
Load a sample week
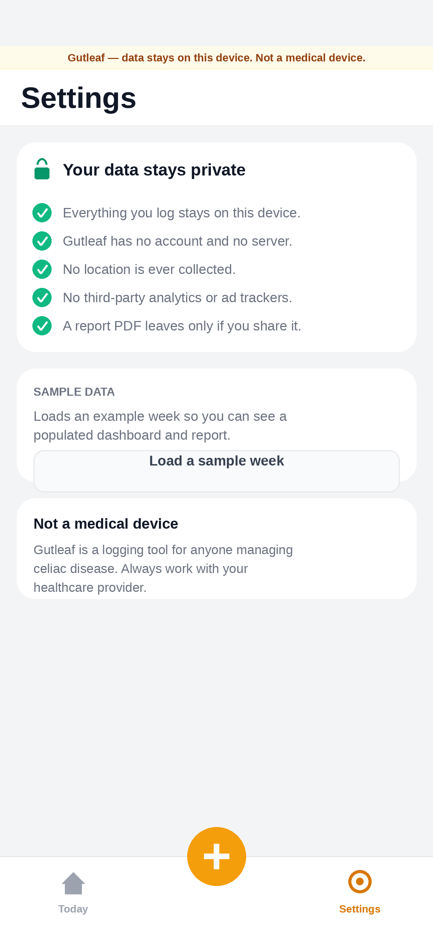(216, 471)
